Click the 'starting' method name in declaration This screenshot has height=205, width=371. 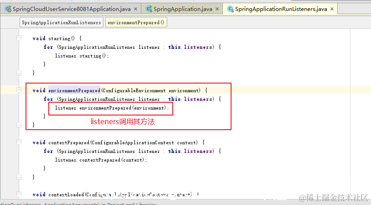pyautogui.click(x=59, y=38)
